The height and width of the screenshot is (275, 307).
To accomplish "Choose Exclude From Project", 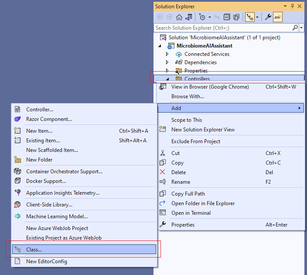I will (x=231, y=141).
